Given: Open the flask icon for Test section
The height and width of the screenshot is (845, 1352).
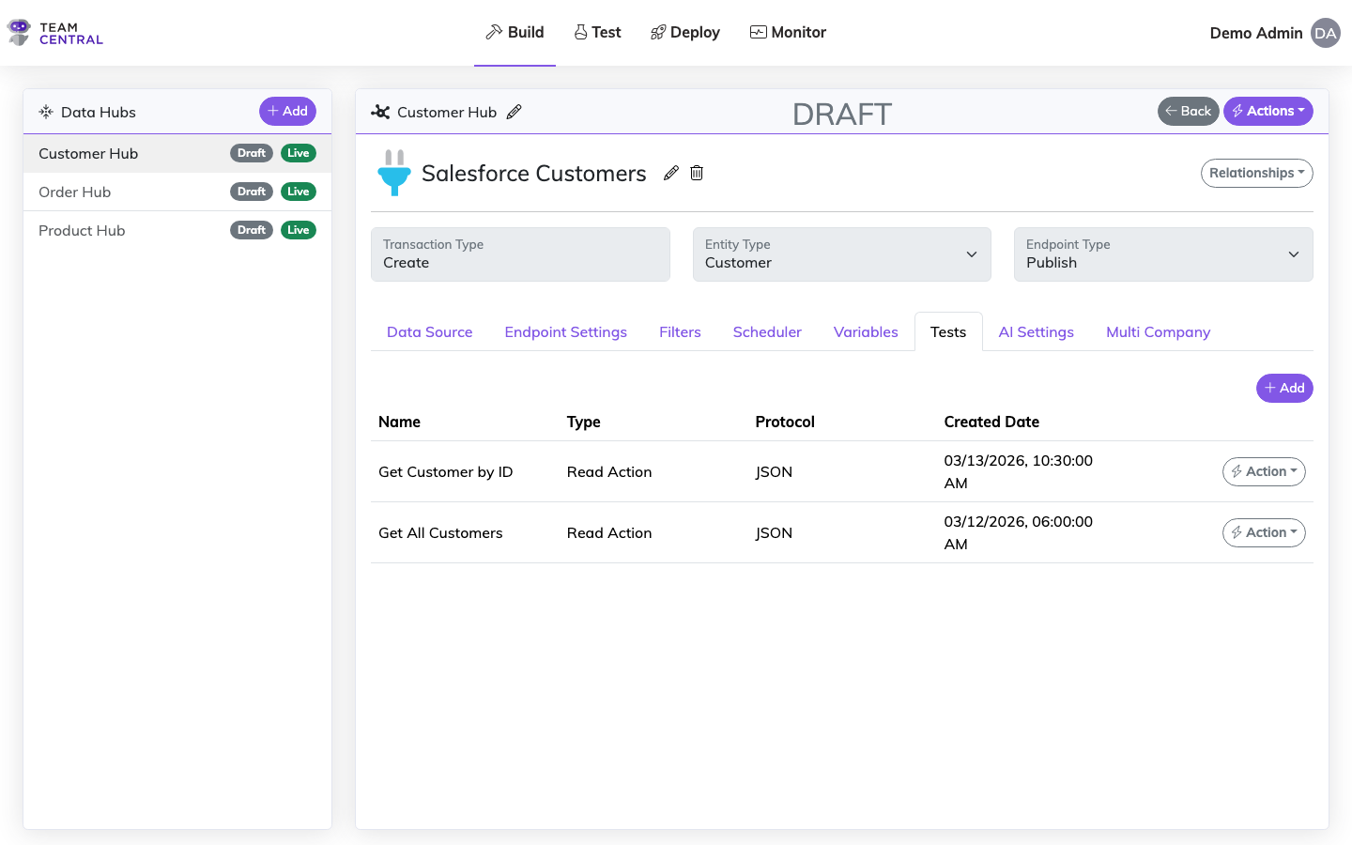Looking at the screenshot, I should tap(580, 31).
